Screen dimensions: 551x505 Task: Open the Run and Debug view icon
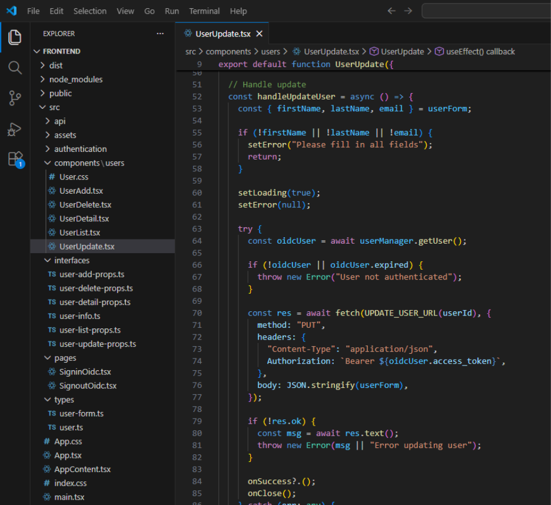tap(15, 129)
